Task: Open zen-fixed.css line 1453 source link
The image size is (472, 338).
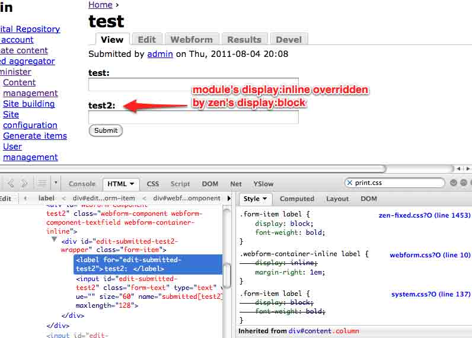Action: [x=424, y=215]
